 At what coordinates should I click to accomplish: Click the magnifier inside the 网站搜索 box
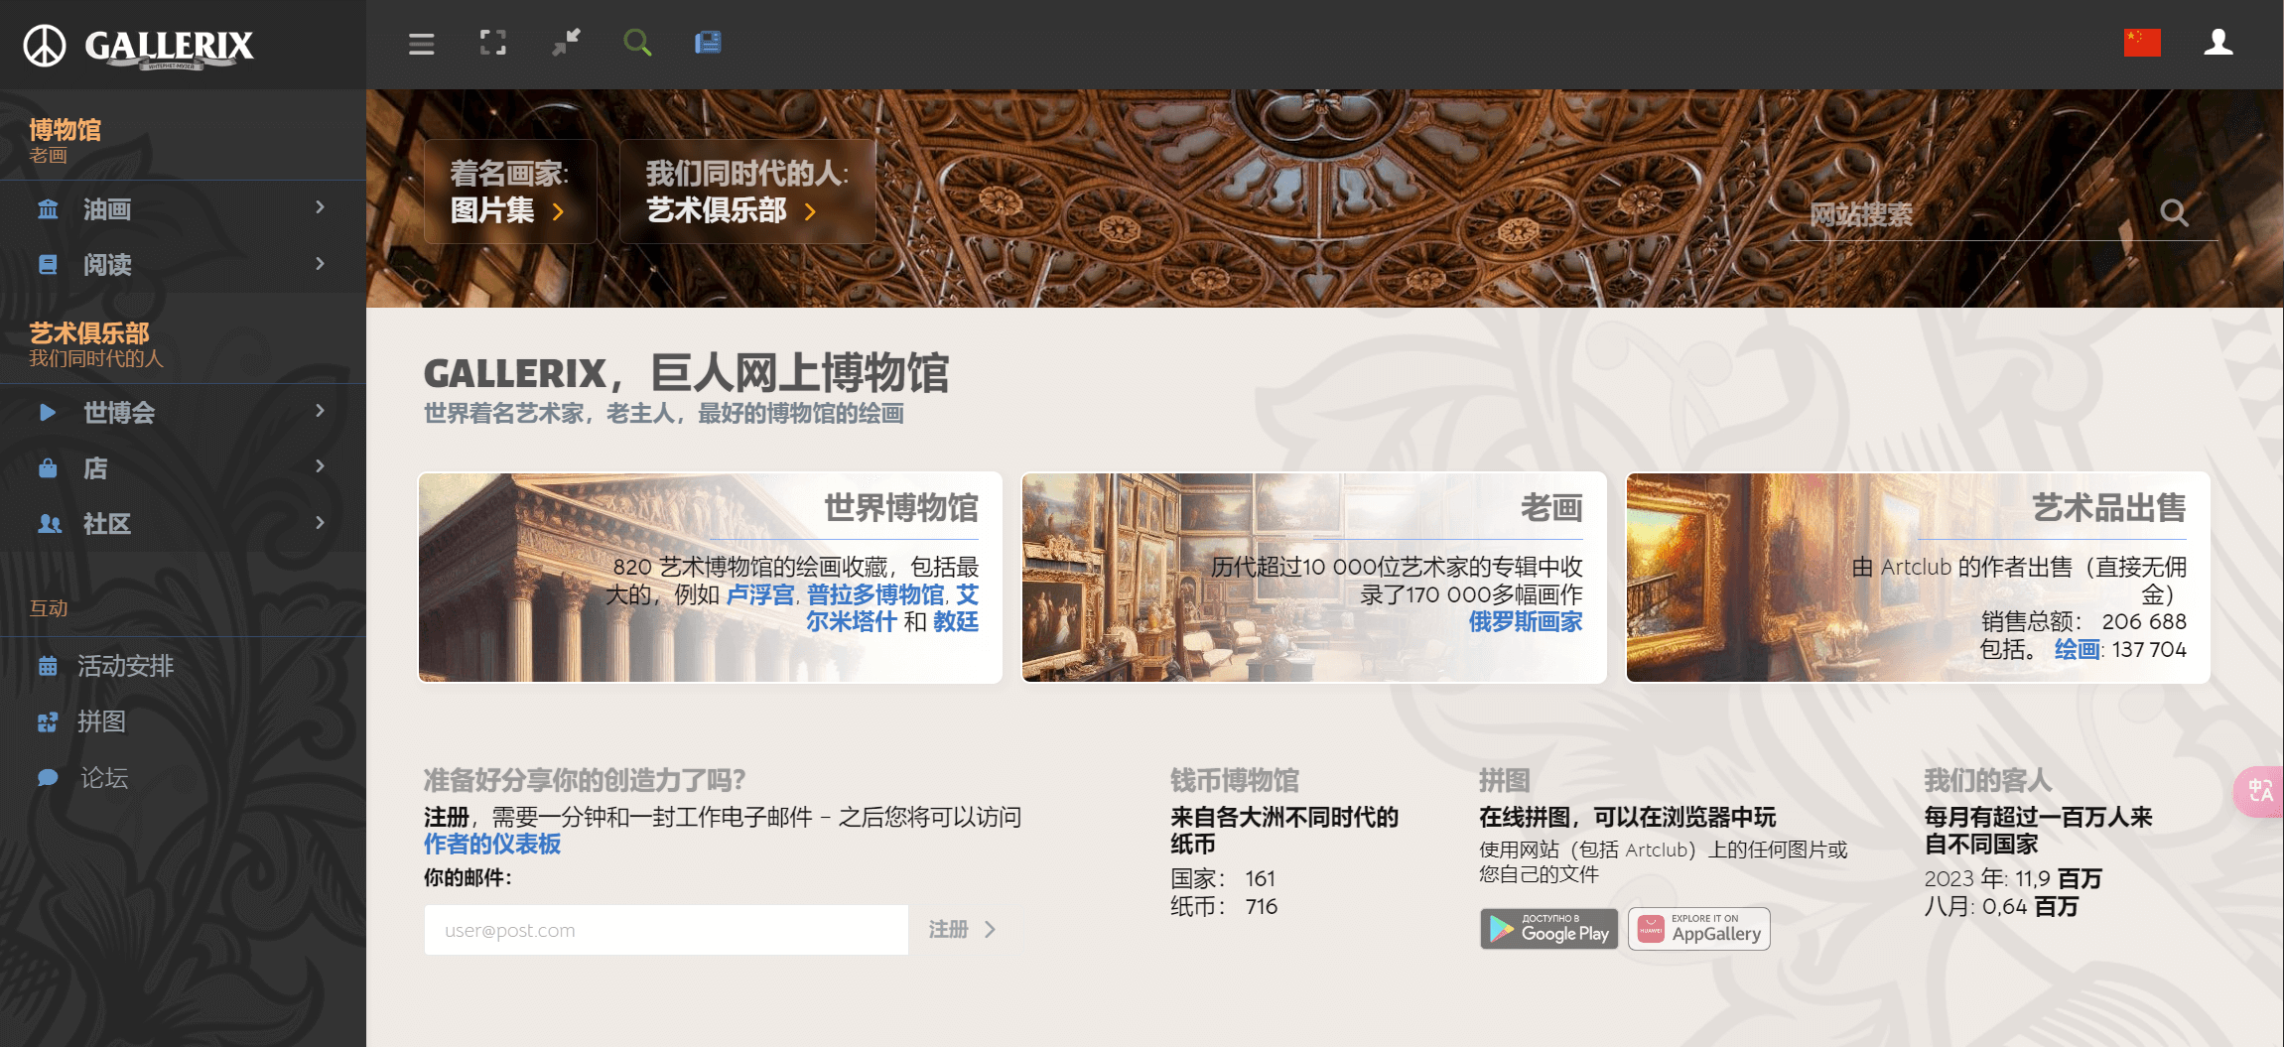[x=2174, y=213]
